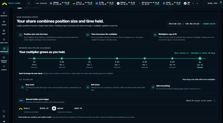Click the 01 badge on Buy more card
Viewport: 223px width, 123px height.
point(23,87)
